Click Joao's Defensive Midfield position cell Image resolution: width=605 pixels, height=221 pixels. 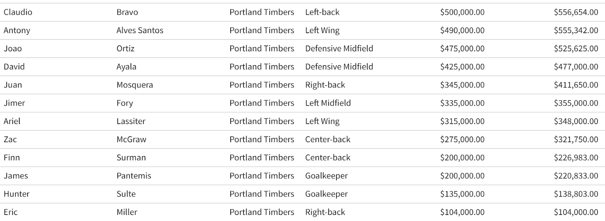[x=339, y=48]
